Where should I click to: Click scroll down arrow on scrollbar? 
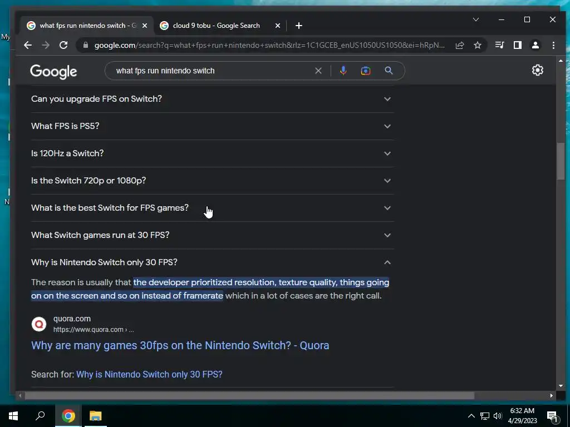coord(561,386)
